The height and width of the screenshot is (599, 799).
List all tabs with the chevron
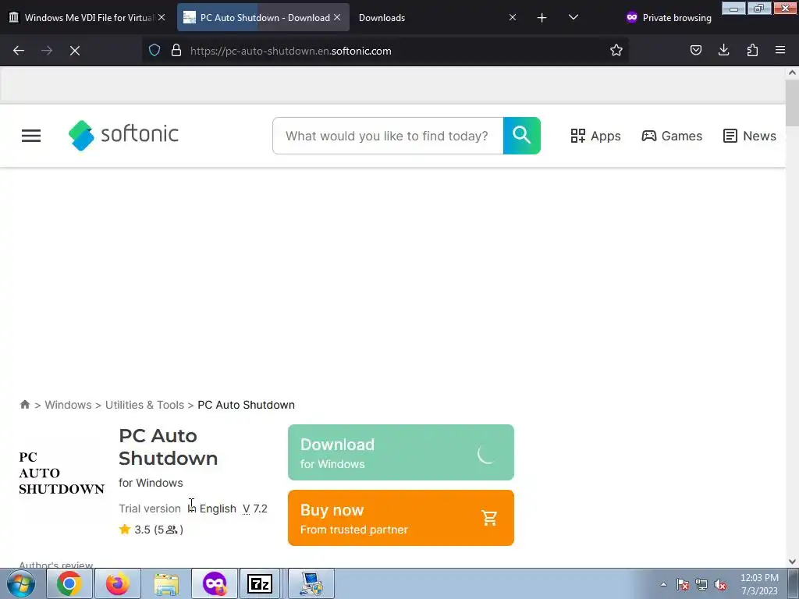pos(574,17)
